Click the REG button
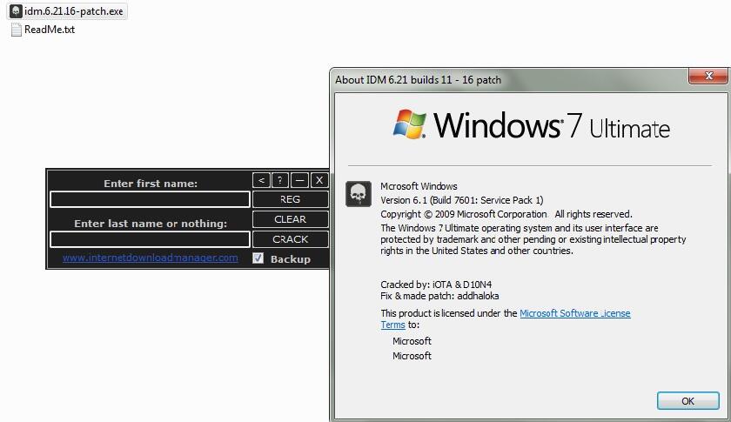This screenshot has width=731, height=422. pos(290,199)
